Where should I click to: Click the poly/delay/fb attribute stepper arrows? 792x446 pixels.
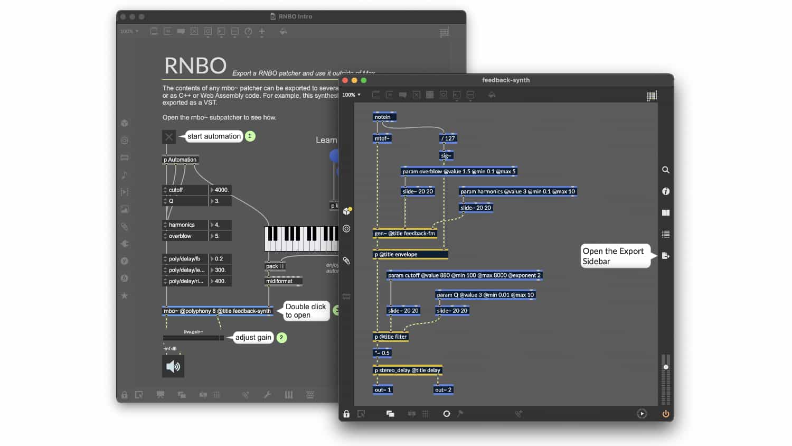[165, 258]
